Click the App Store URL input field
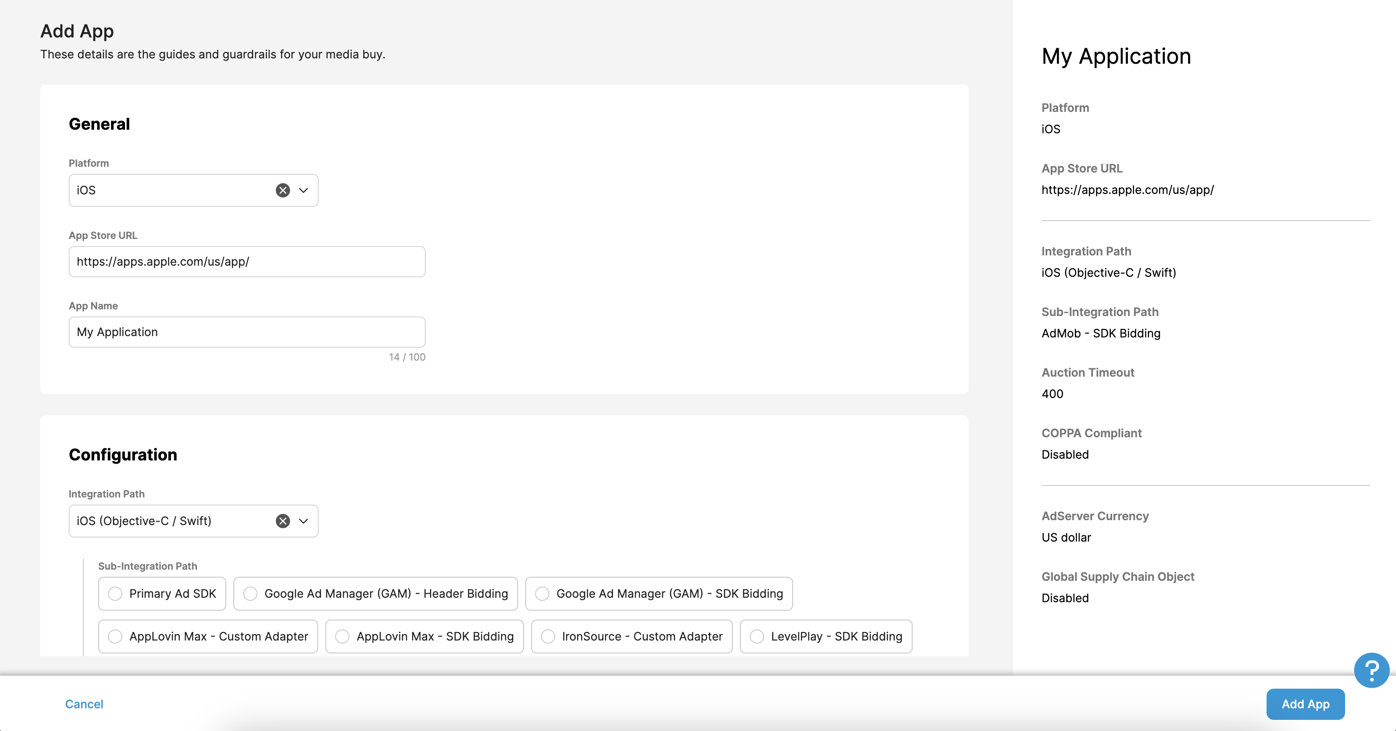The height and width of the screenshot is (731, 1396). click(246, 261)
